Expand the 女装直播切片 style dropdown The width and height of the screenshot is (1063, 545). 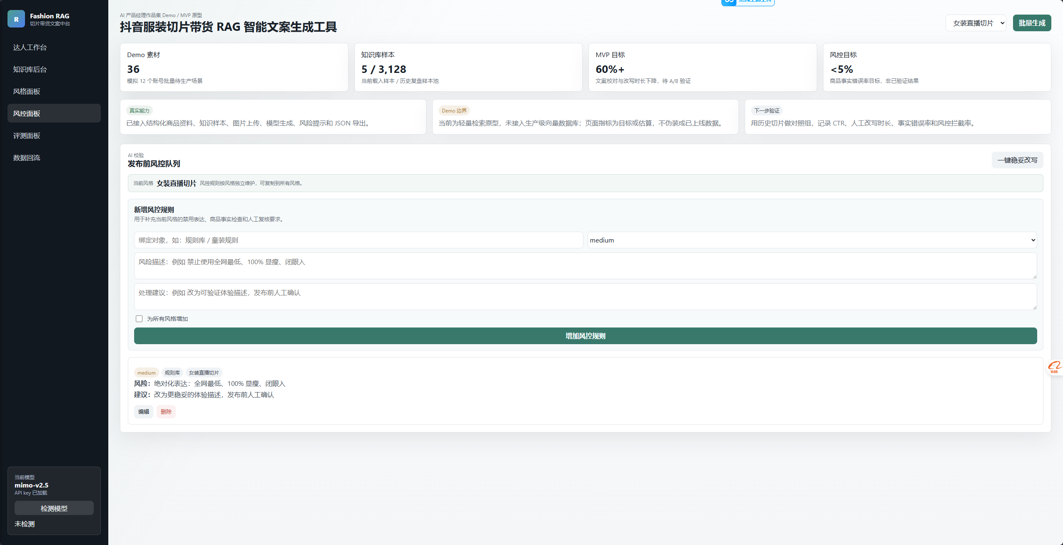click(x=976, y=23)
